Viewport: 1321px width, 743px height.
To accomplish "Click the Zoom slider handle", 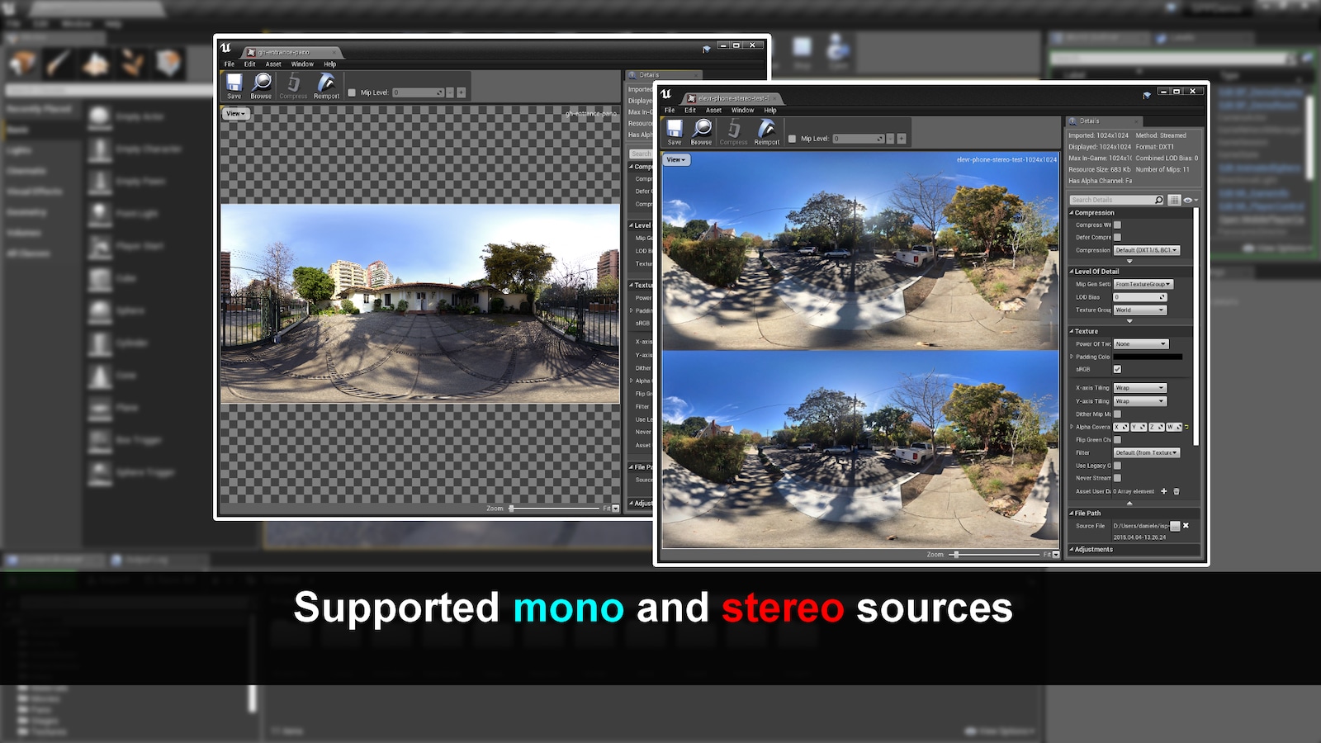I will (x=958, y=556).
